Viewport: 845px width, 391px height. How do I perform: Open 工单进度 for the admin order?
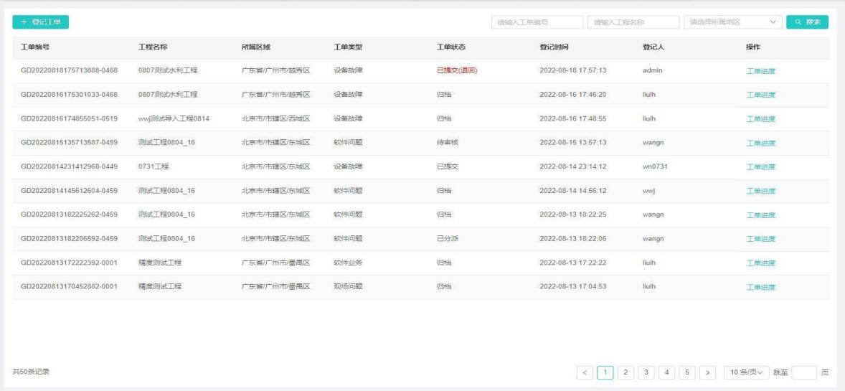coord(761,71)
